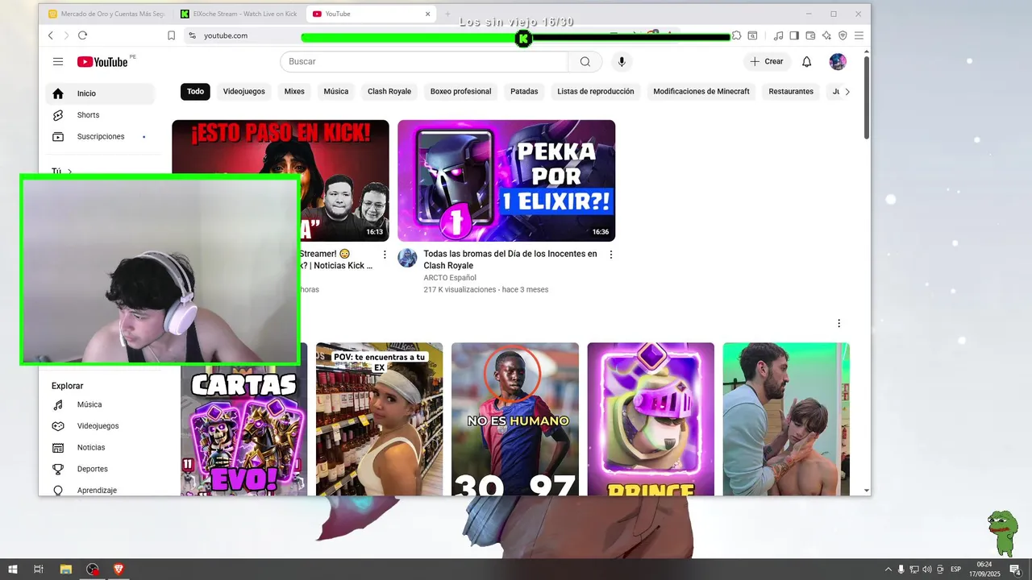Explore Videojuegos in the sidebar
This screenshot has height=580, width=1032.
click(100, 426)
